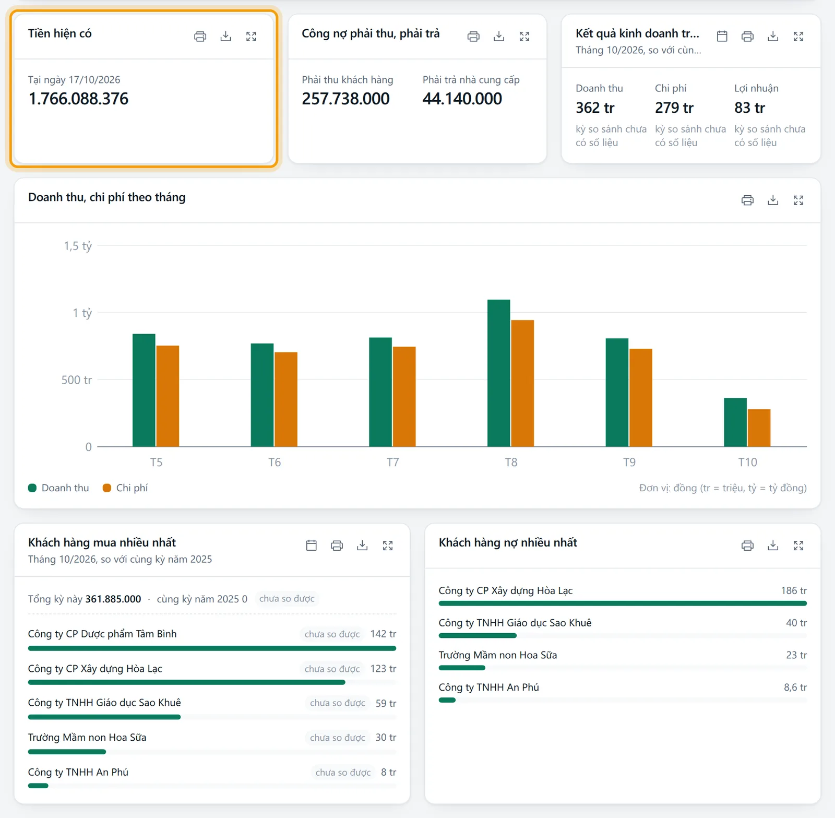Print the Kết quả kinh doanh card
Screen dimensions: 835x818
pos(747,37)
